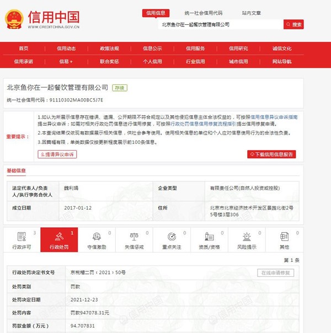The height and width of the screenshot is (333, 331).
Task: Click establishment date 2017-01-12
Action: point(78,208)
